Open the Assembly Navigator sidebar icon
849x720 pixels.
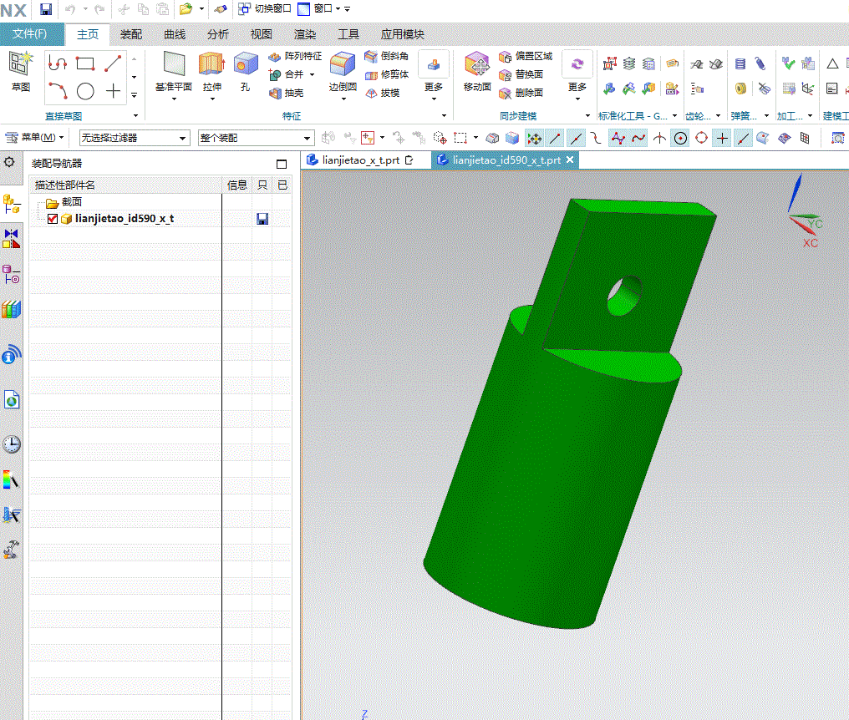pyautogui.click(x=12, y=205)
